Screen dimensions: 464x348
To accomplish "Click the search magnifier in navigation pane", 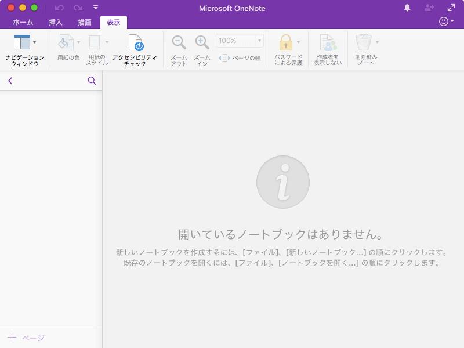I will coord(92,81).
